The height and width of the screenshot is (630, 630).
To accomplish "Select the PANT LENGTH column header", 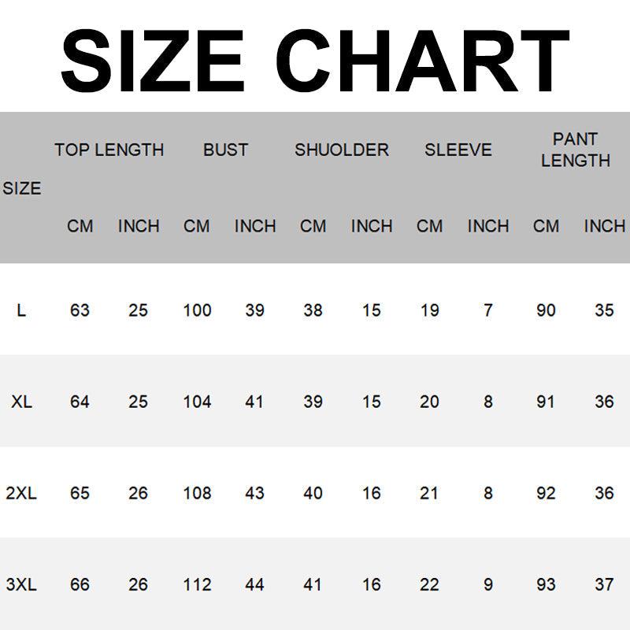I will pos(575,150).
